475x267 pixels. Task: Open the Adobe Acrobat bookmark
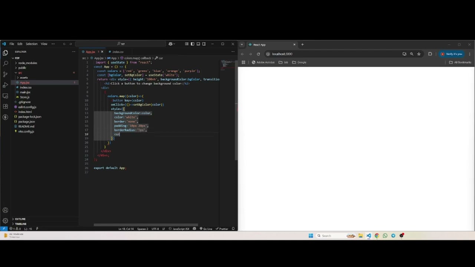pos(263,62)
